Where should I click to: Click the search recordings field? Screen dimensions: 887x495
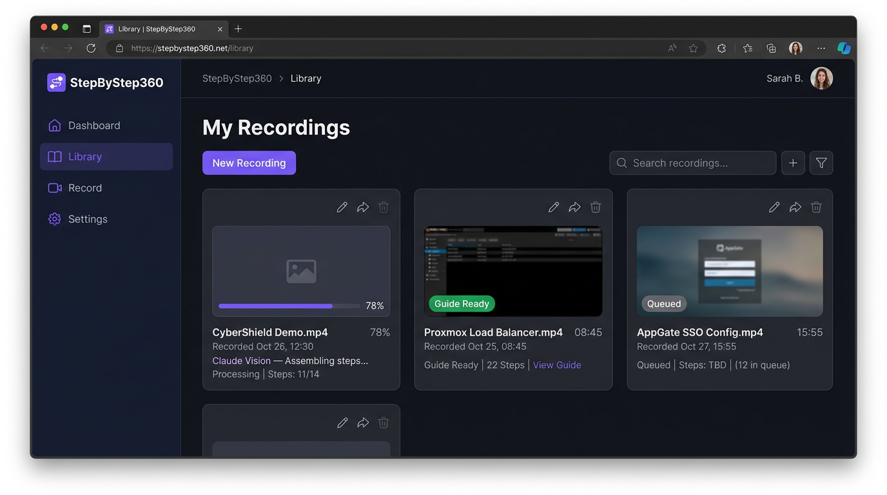(x=692, y=162)
